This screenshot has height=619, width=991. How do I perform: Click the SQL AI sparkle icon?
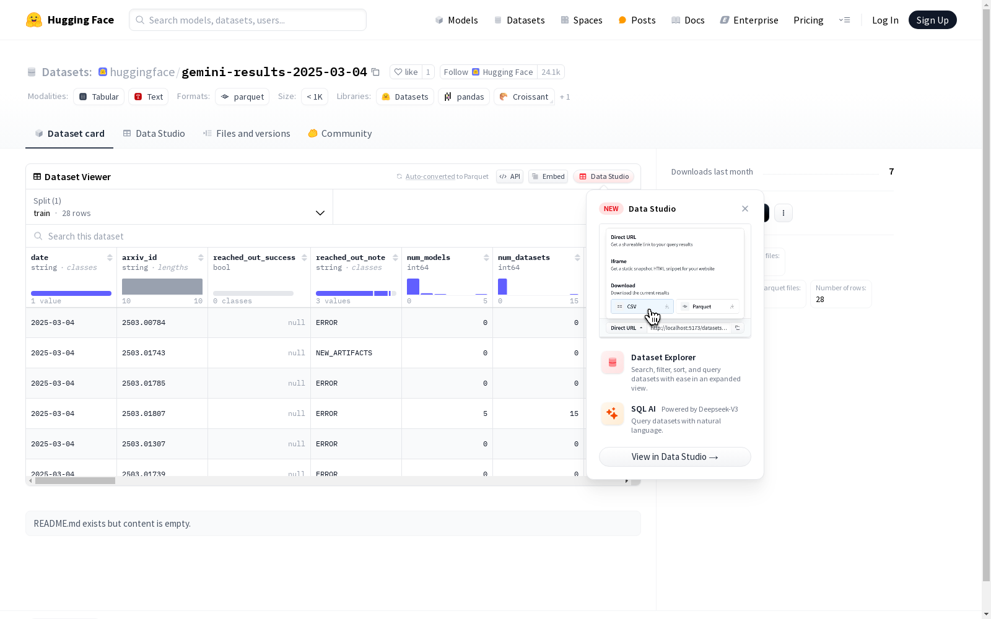click(x=613, y=413)
